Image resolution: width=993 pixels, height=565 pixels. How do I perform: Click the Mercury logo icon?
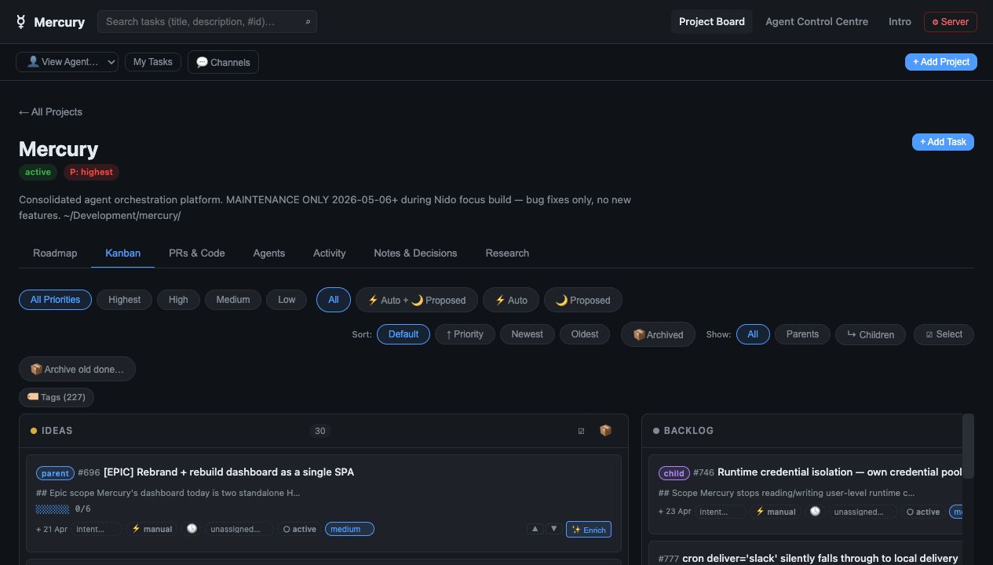pos(21,22)
